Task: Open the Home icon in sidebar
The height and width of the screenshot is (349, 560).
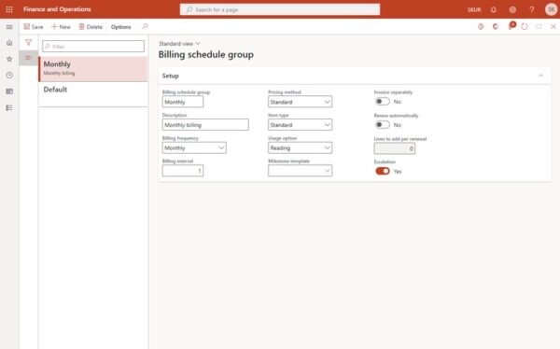Action: (x=9, y=43)
